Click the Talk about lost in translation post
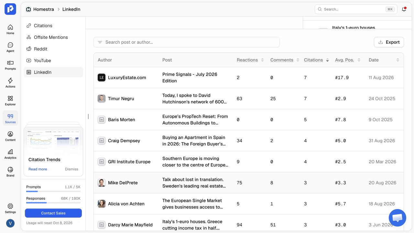 (x=194, y=183)
